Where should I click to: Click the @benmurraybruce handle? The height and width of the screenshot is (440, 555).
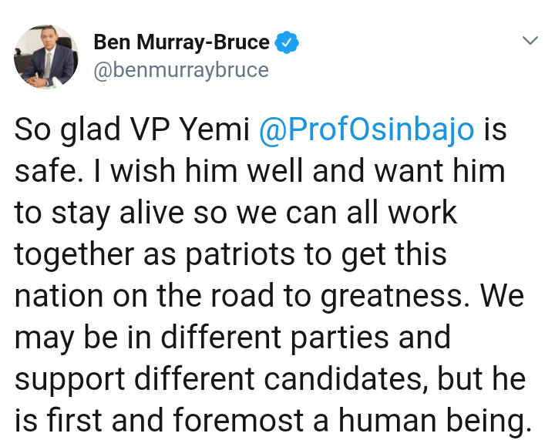181,70
